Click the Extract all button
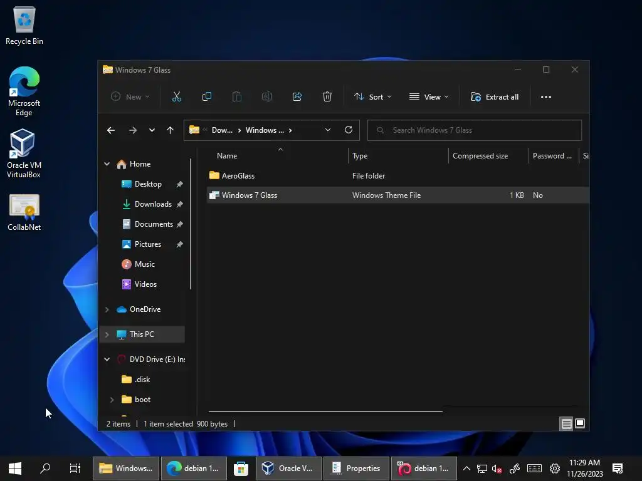 495,97
